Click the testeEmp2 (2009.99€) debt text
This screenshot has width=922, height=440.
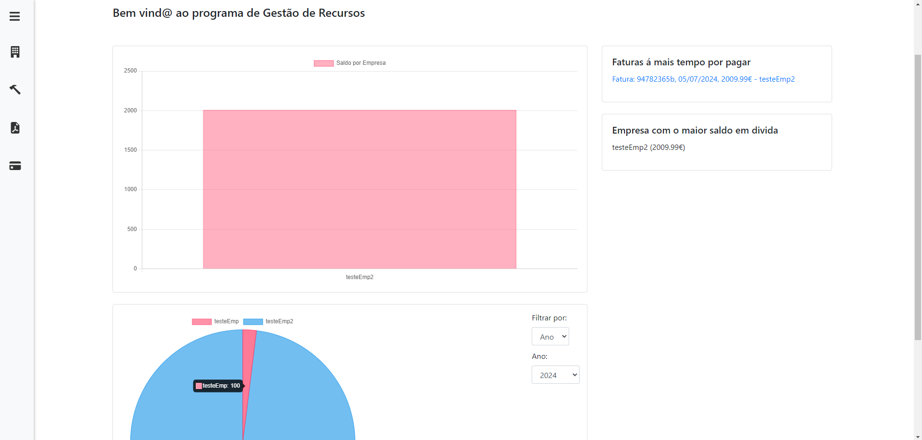(648, 147)
